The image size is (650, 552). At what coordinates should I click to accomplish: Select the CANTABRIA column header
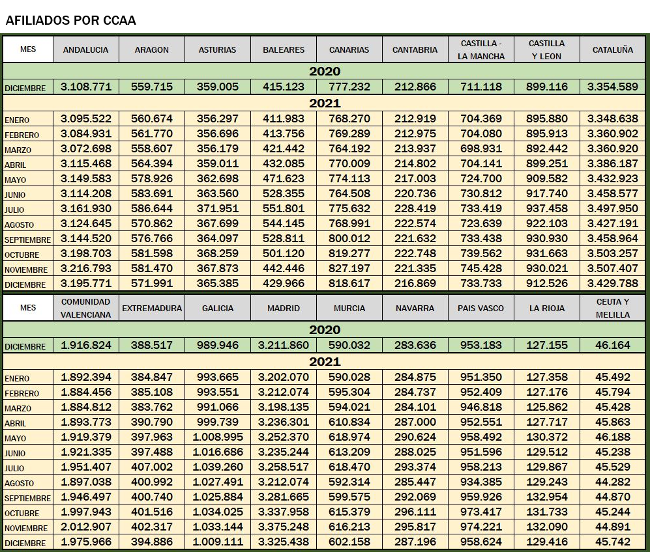click(x=415, y=49)
